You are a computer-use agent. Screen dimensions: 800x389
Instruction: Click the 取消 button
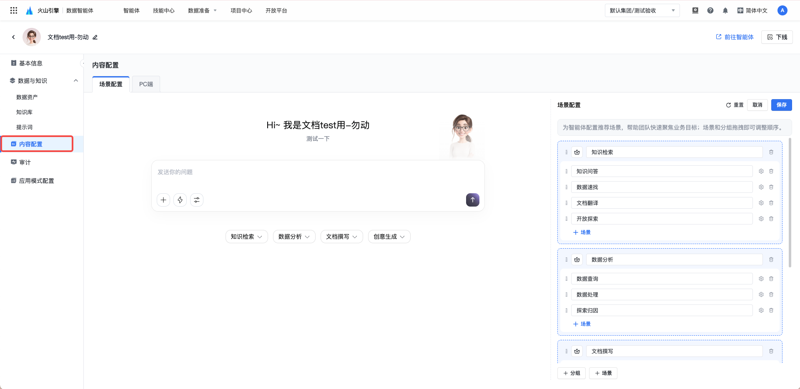[x=757, y=105]
